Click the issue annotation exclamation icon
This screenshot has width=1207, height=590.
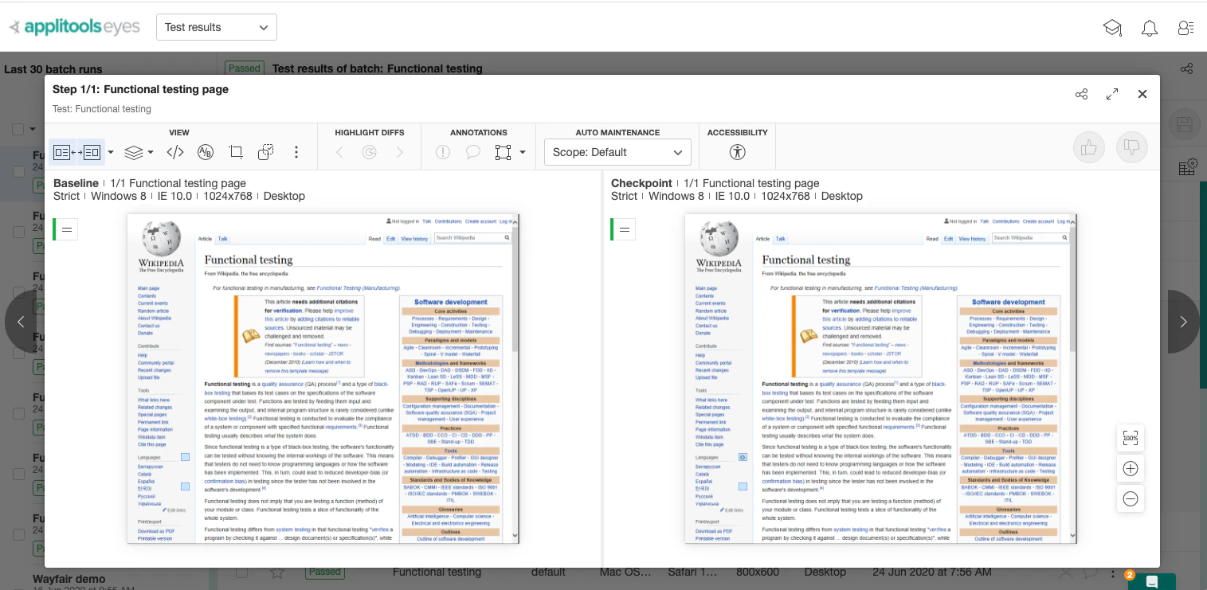point(443,151)
